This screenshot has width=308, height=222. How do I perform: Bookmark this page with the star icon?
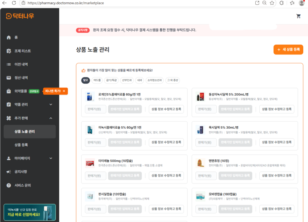pyautogui.click(x=272, y=3)
